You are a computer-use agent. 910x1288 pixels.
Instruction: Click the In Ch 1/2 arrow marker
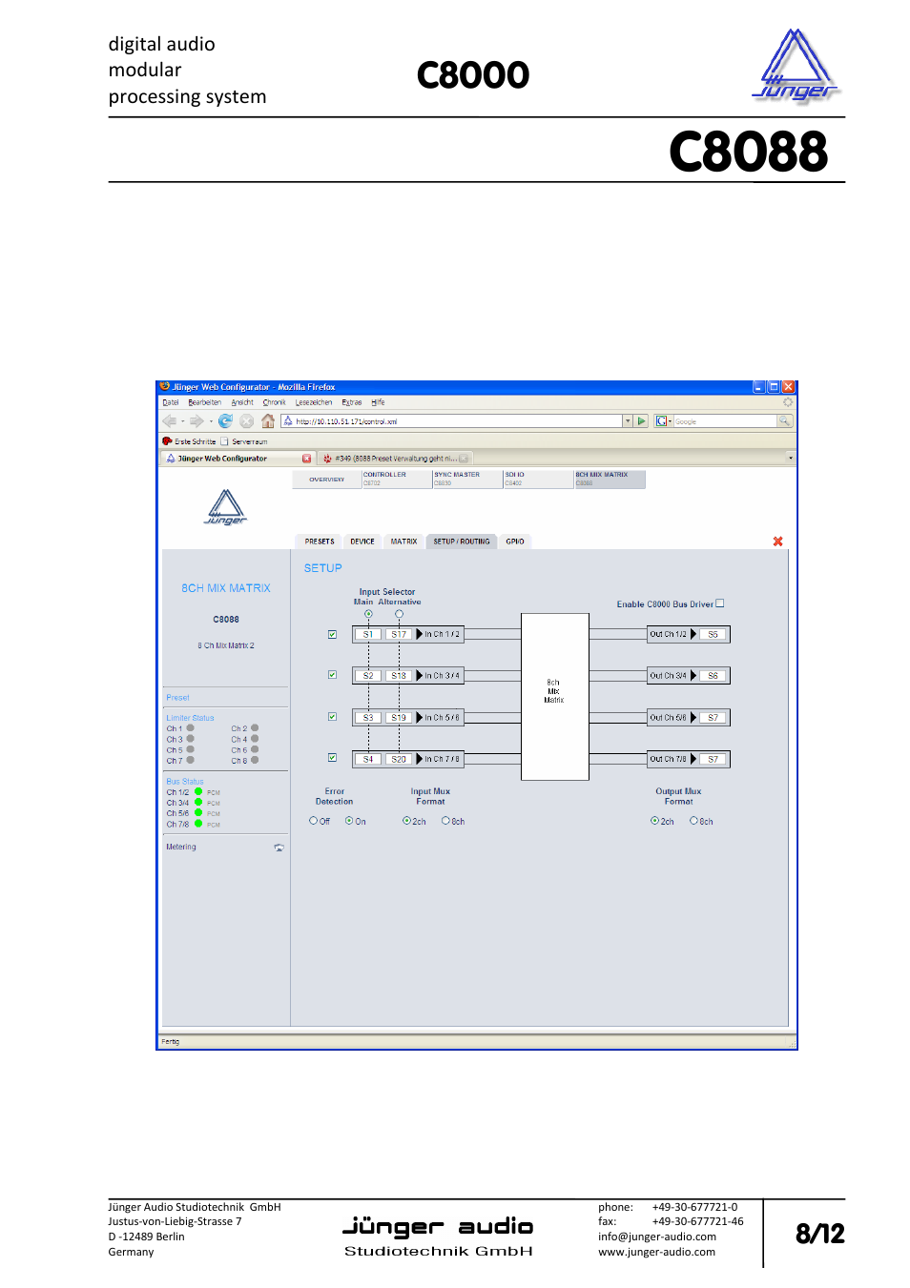coord(419,634)
